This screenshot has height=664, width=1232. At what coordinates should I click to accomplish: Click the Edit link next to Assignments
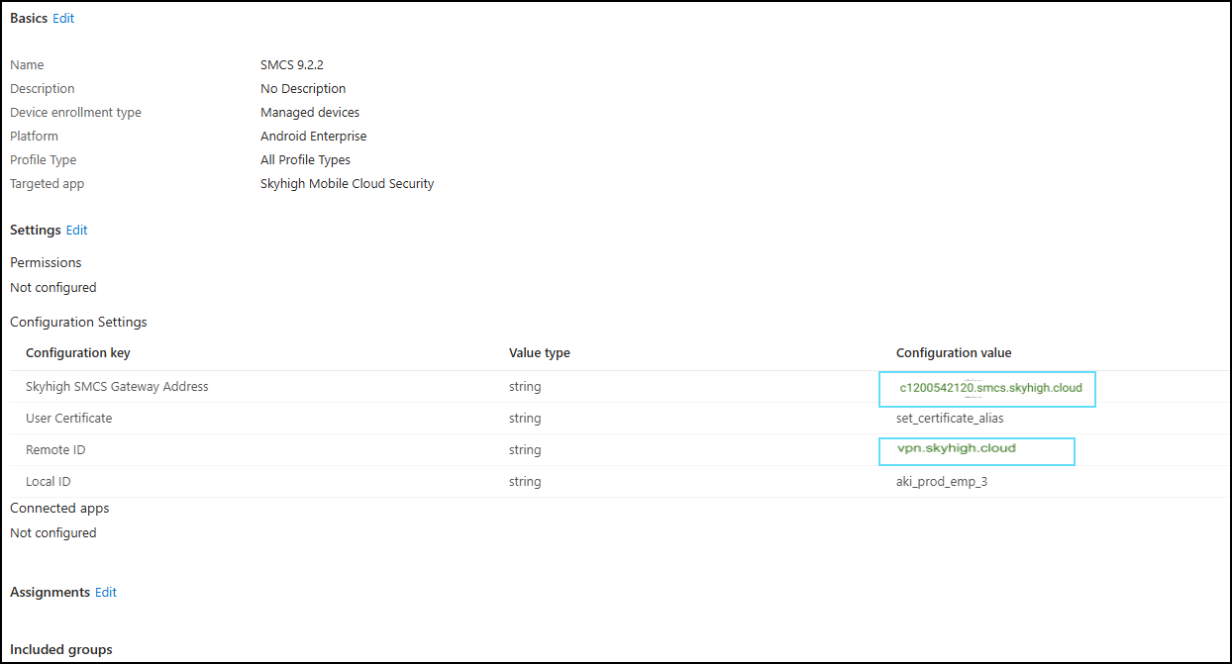point(106,592)
